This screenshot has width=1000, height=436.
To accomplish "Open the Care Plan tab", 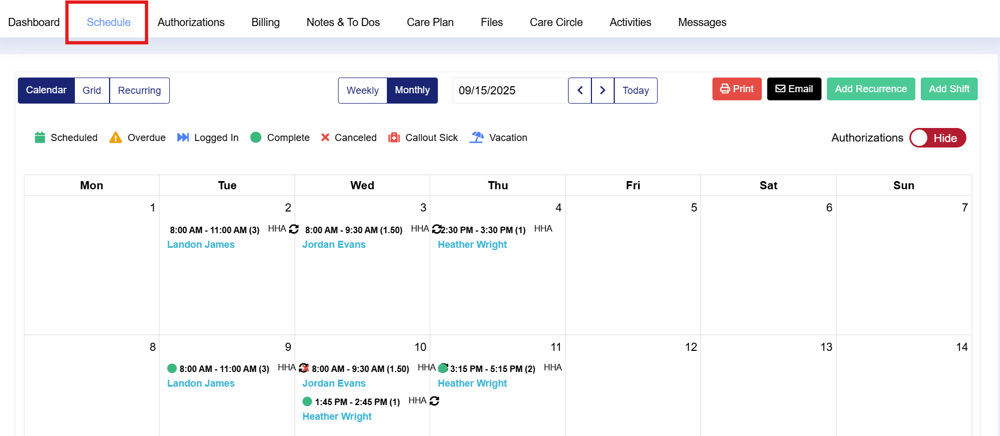I will [430, 22].
